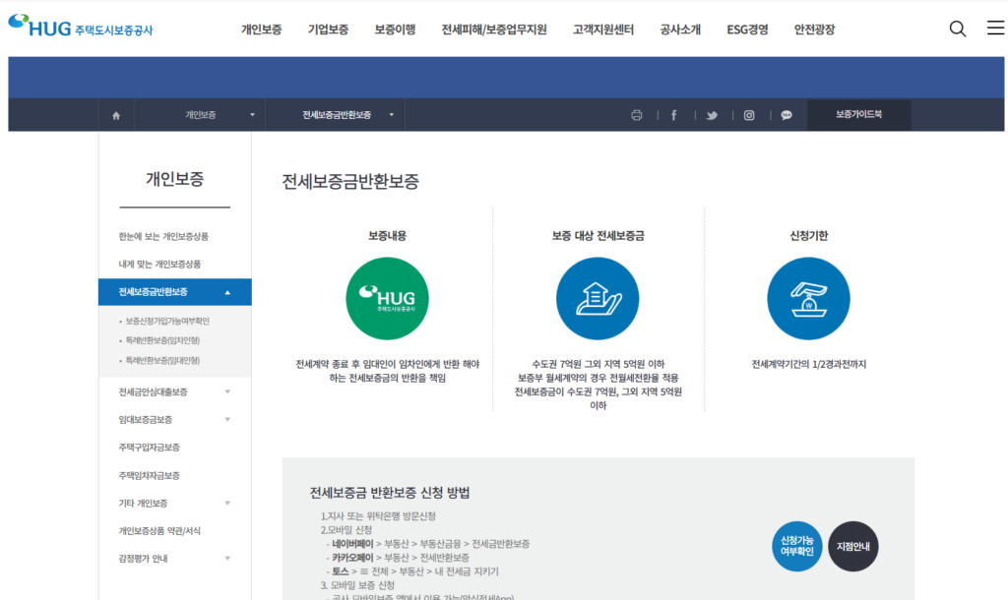This screenshot has height=600, width=1008.
Task: Click the 지점안내 round button
Action: (853, 546)
